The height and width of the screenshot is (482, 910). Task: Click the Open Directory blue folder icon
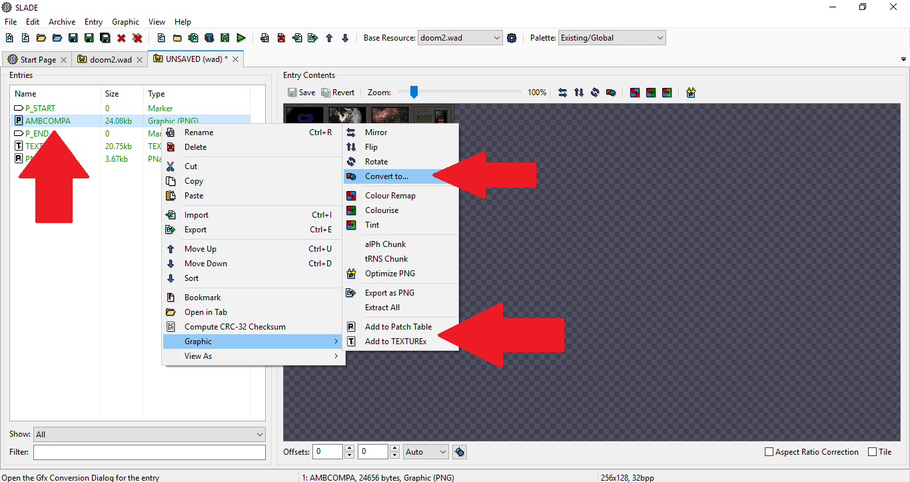pos(57,38)
